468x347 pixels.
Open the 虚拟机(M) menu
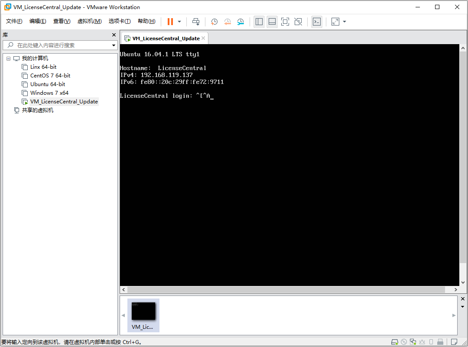coord(89,21)
